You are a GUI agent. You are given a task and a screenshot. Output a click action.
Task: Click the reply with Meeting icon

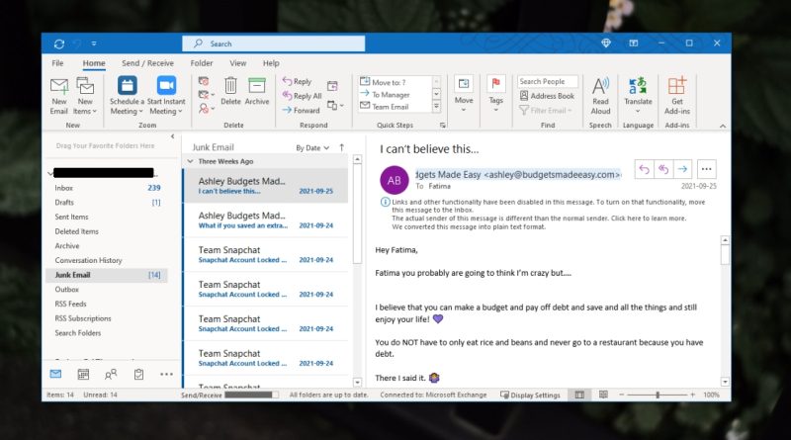pyautogui.click(x=332, y=86)
